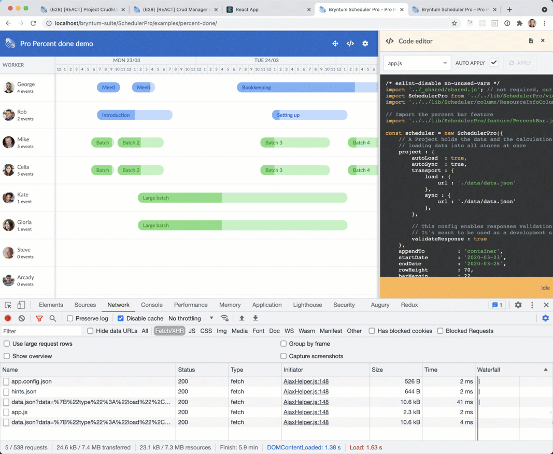Click the network filter funnel icon
The width and height of the screenshot is (553, 454).
(x=39, y=318)
